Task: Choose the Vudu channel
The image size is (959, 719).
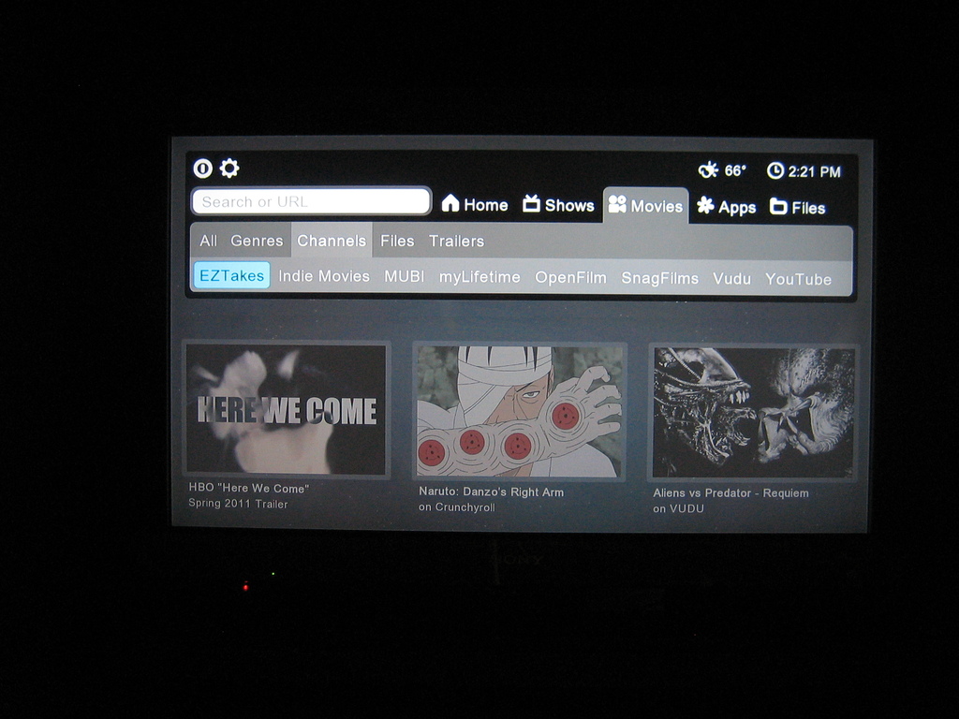Action: pyautogui.click(x=731, y=279)
